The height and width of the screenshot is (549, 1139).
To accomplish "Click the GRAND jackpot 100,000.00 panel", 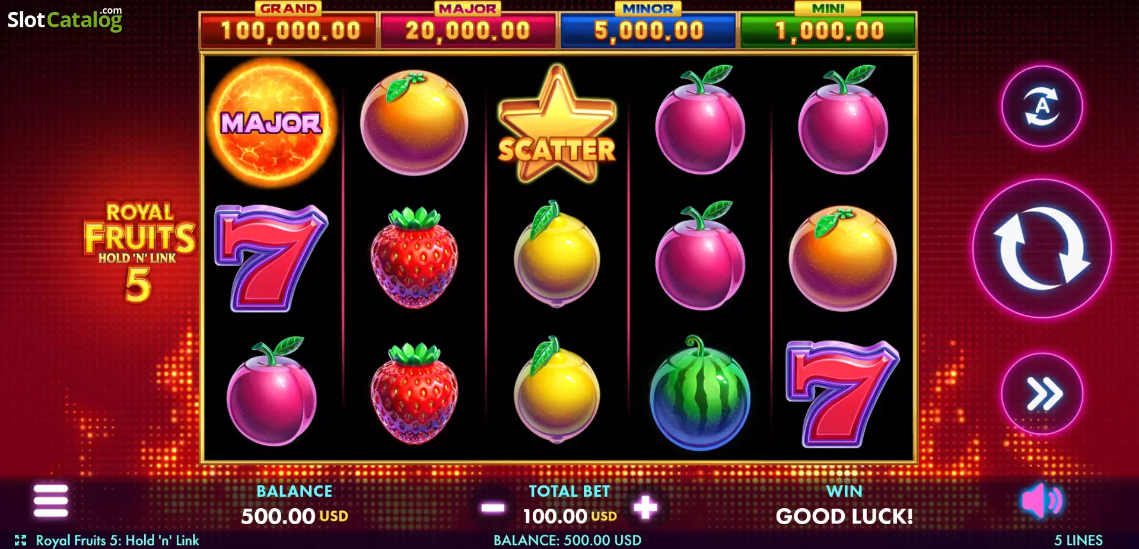I will click(289, 29).
